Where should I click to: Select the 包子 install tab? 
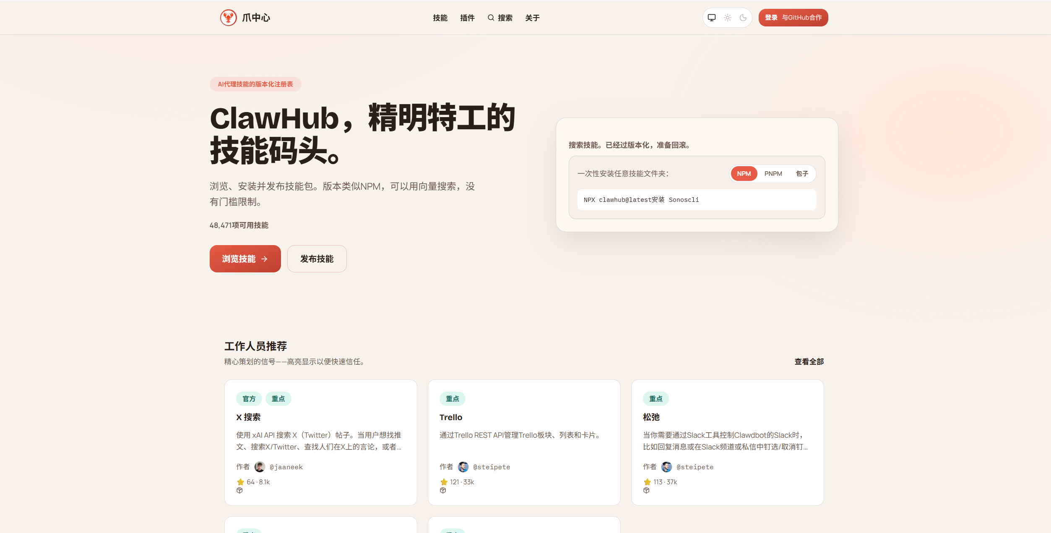click(x=802, y=174)
